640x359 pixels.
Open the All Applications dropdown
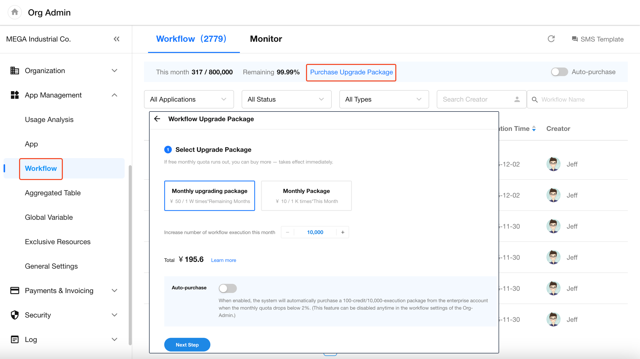point(189,99)
